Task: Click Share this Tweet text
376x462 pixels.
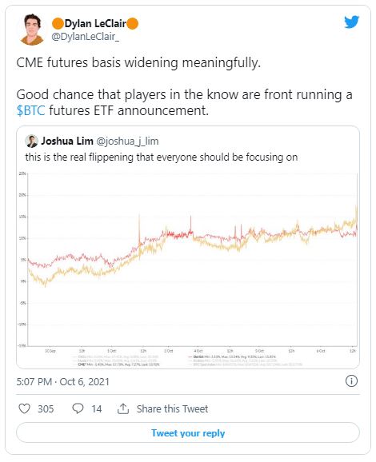Action: (172, 409)
